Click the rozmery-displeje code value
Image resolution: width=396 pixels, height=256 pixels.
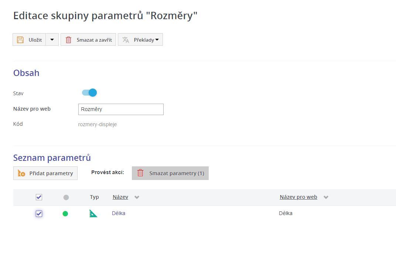[98, 125]
